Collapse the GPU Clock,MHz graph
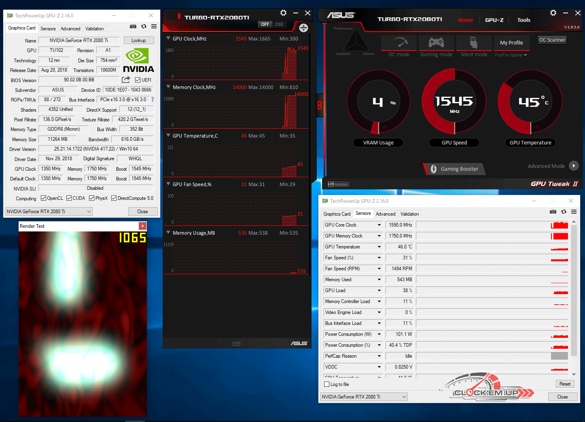The width and height of the screenshot is (585, 422). [168, 38]
